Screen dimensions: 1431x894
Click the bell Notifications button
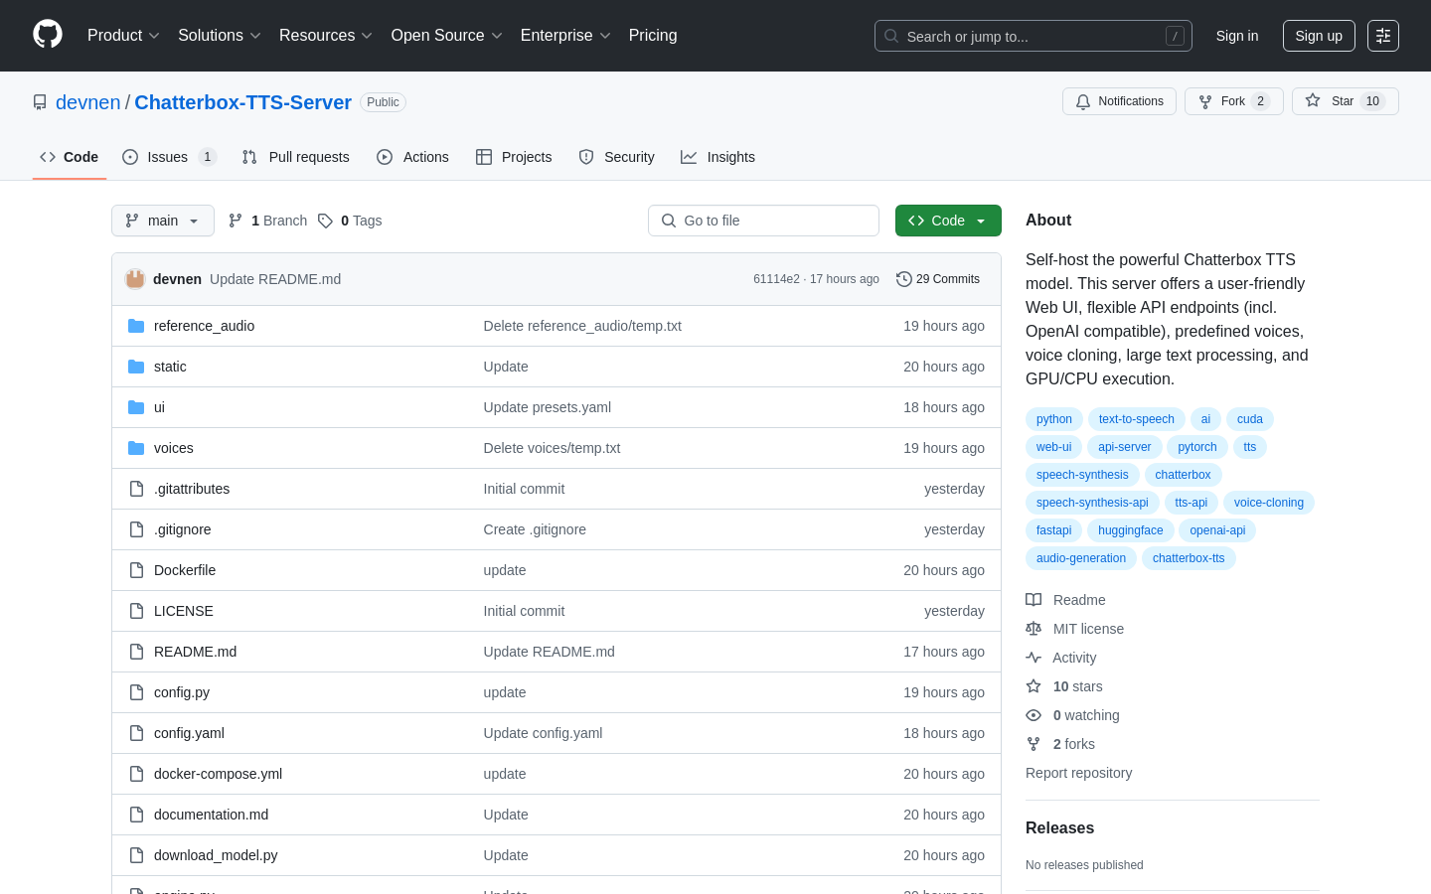[1119, 101]
